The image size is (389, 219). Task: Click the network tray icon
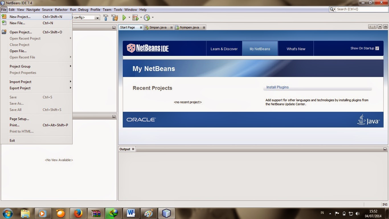coord(351,213)
